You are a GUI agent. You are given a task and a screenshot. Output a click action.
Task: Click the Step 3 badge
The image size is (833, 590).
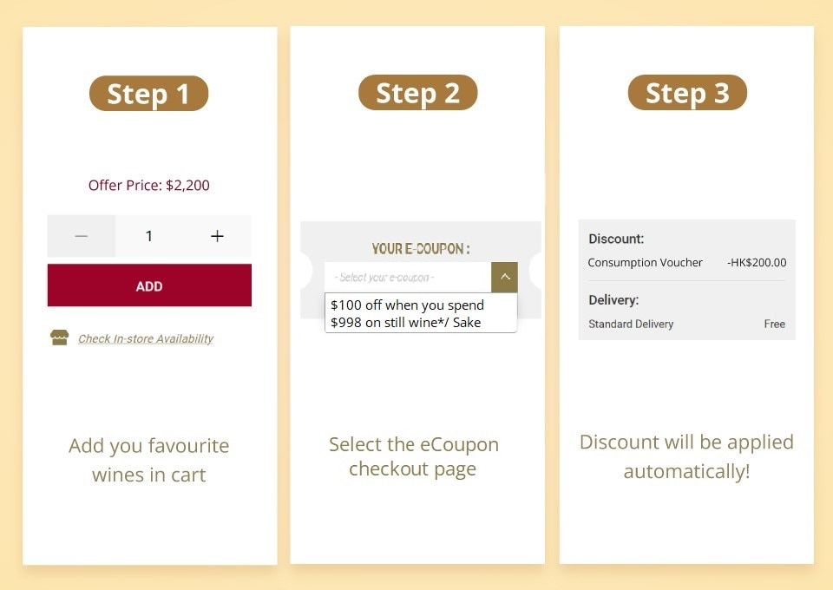(687, 93)
